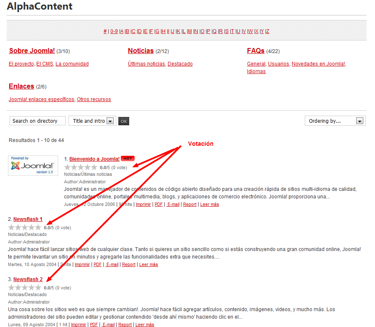Click the Search on directory field
Viewport: 375px width, 327px height.
pos(38,121)
